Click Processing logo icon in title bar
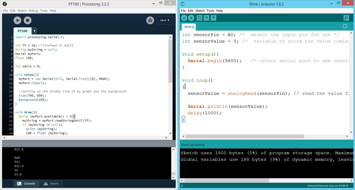 (x=5, y=4)
